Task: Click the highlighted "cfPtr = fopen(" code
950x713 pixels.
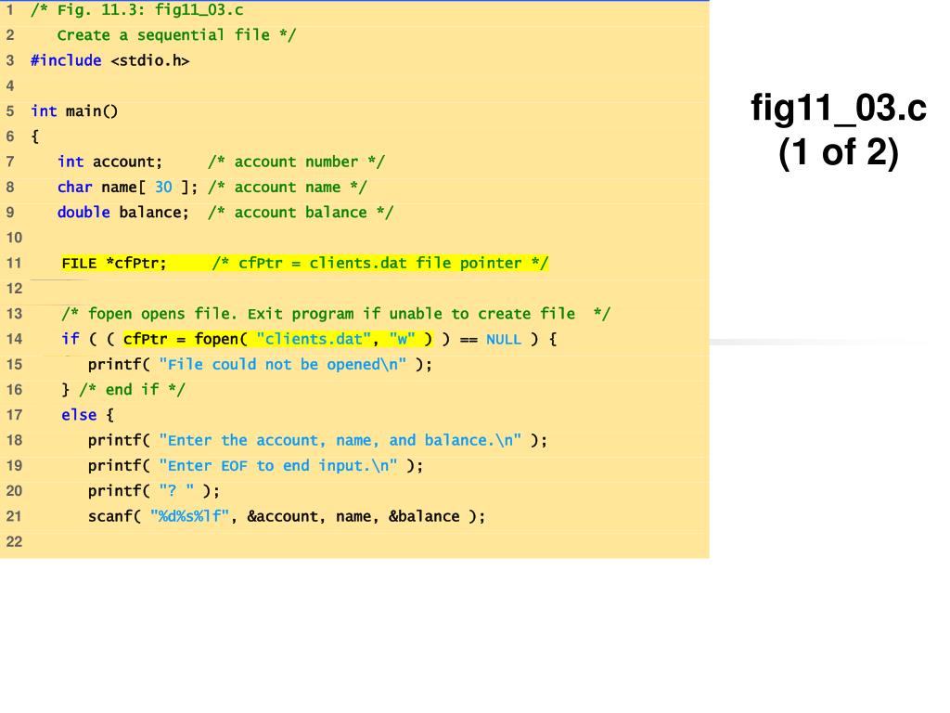Action: click(186, 339)
